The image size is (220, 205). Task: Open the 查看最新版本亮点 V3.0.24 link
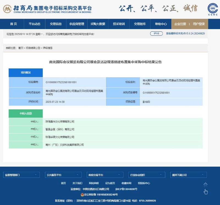click(x=185, y=34)
